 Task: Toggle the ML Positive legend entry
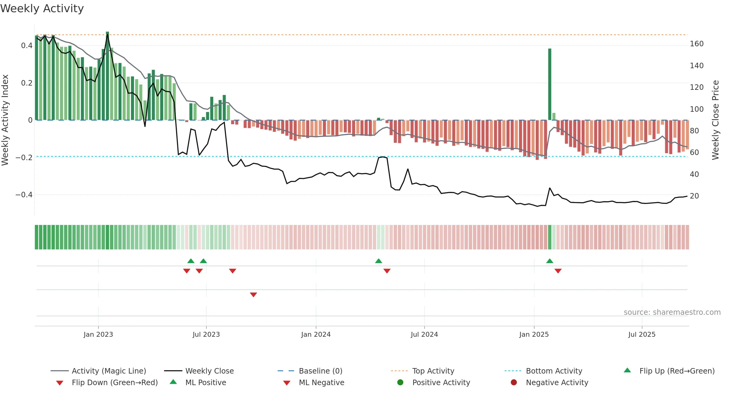coord(198,382)
